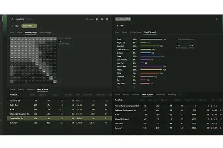223x148 pixels.
Task: Open the Positions tab in right lower table
Action: pos(136,95)
